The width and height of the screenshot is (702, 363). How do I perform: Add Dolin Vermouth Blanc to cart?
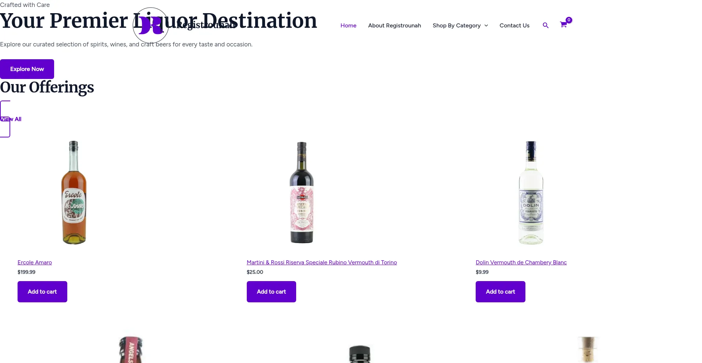[x=501, y=292]
